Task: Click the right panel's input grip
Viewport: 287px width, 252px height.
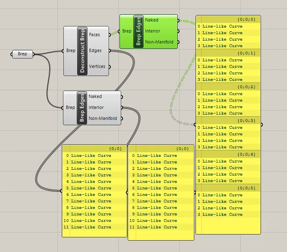Action: 195,125
